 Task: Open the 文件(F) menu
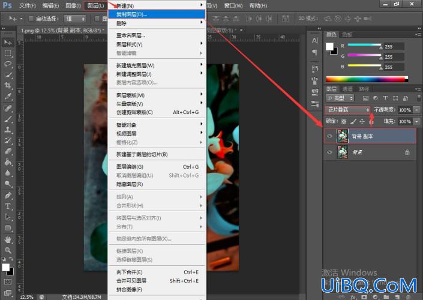pyautogui.click(x=28, y=5)
